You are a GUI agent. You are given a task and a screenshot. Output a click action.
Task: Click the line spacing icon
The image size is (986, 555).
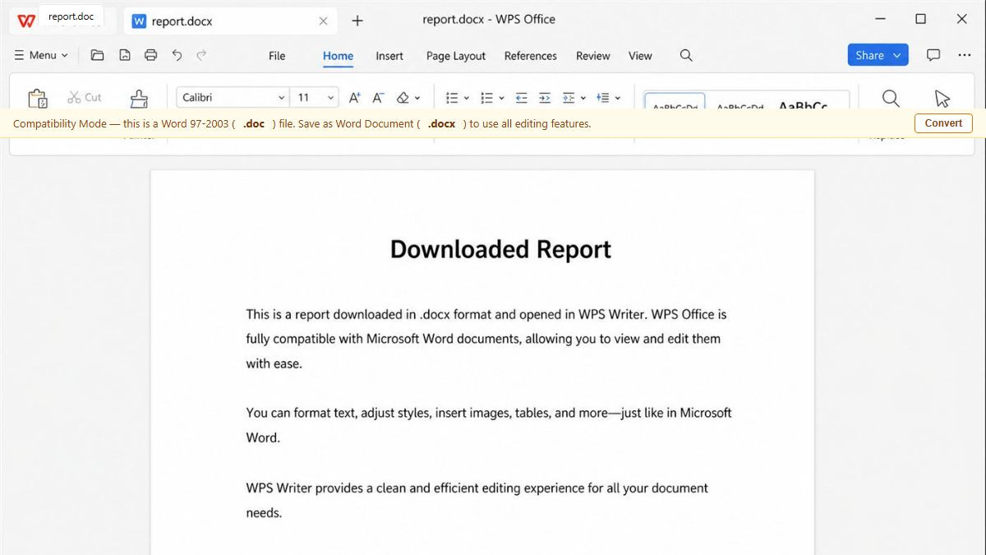pyautogui.click(x=603, y=97)
